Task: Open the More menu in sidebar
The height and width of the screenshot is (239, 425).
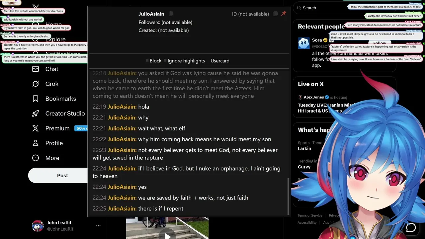Action: 52,158
